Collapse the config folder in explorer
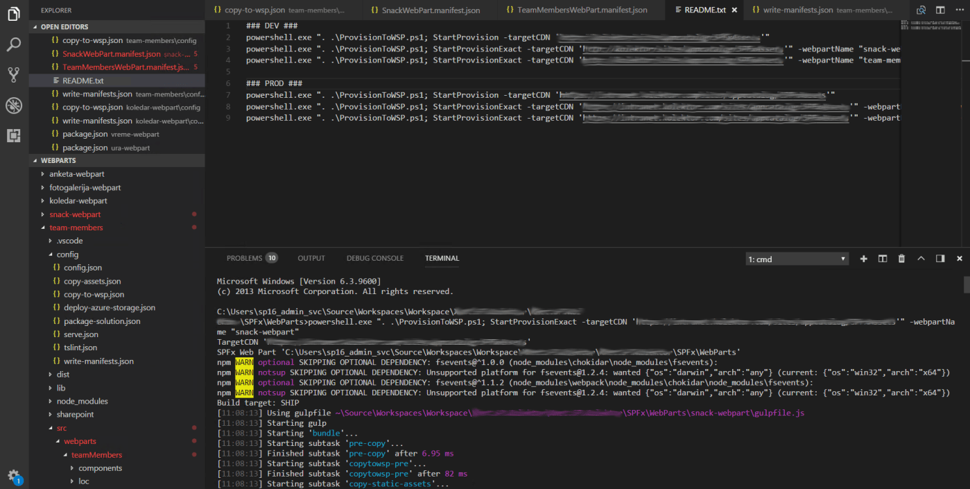Screen dimensions: 970x489 pyautogui.click(x=67, y=255)
